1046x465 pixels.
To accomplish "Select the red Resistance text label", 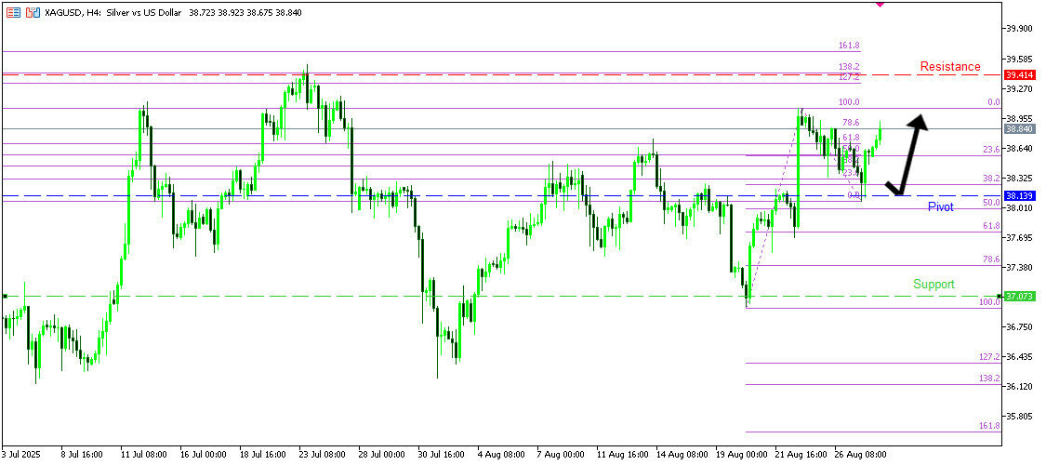I will (949, 67).
